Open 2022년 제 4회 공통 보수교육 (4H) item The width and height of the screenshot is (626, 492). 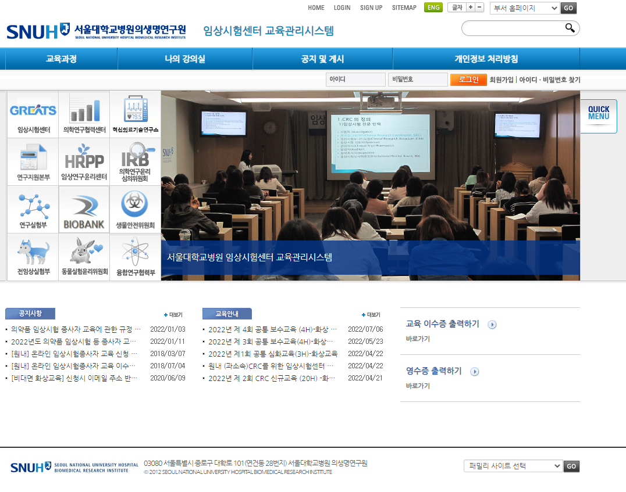coord(272,329)
